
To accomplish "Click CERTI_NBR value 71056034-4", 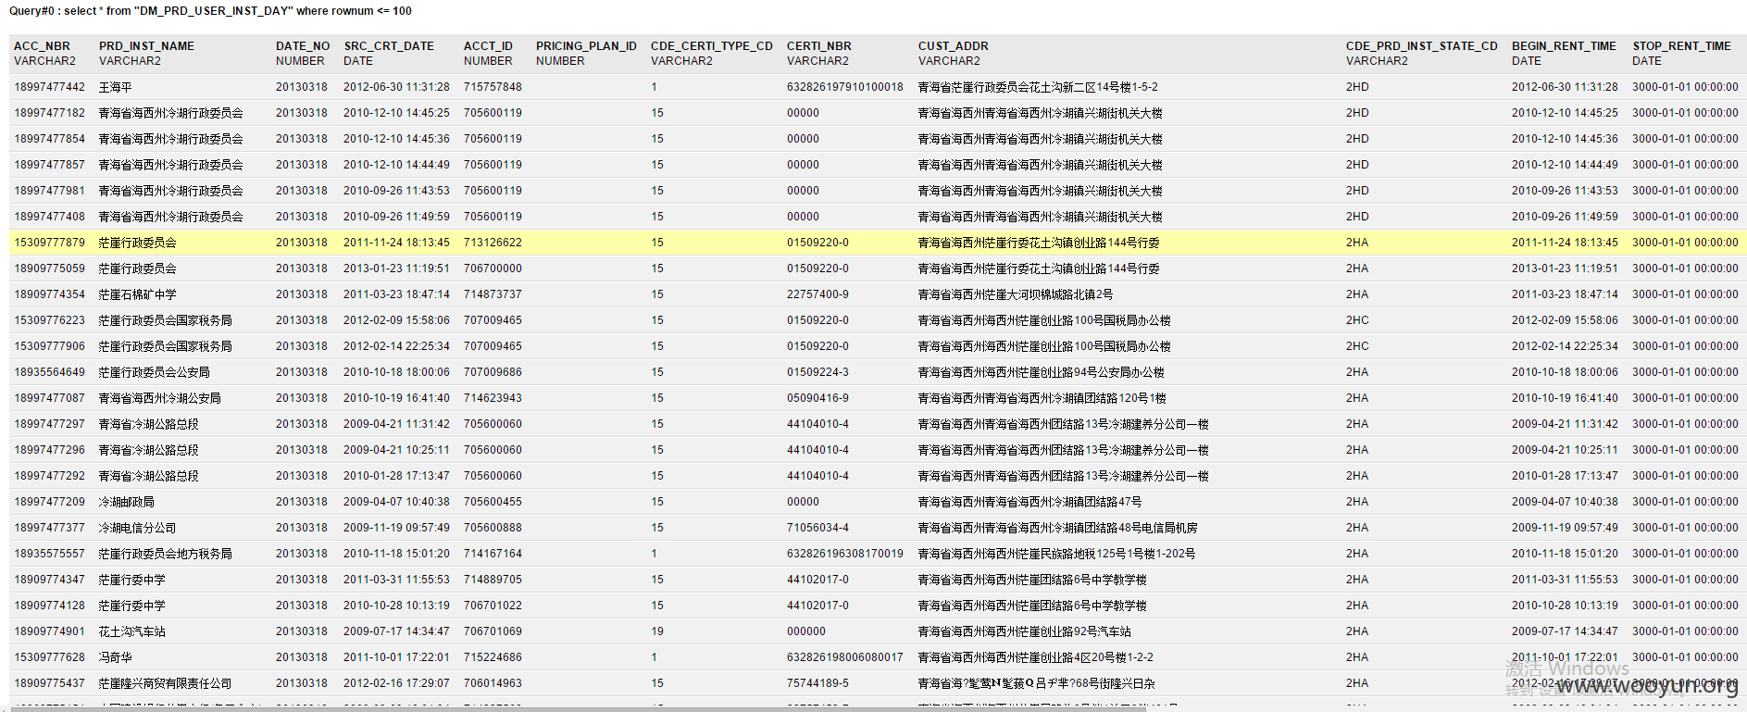I will (817, 528).
